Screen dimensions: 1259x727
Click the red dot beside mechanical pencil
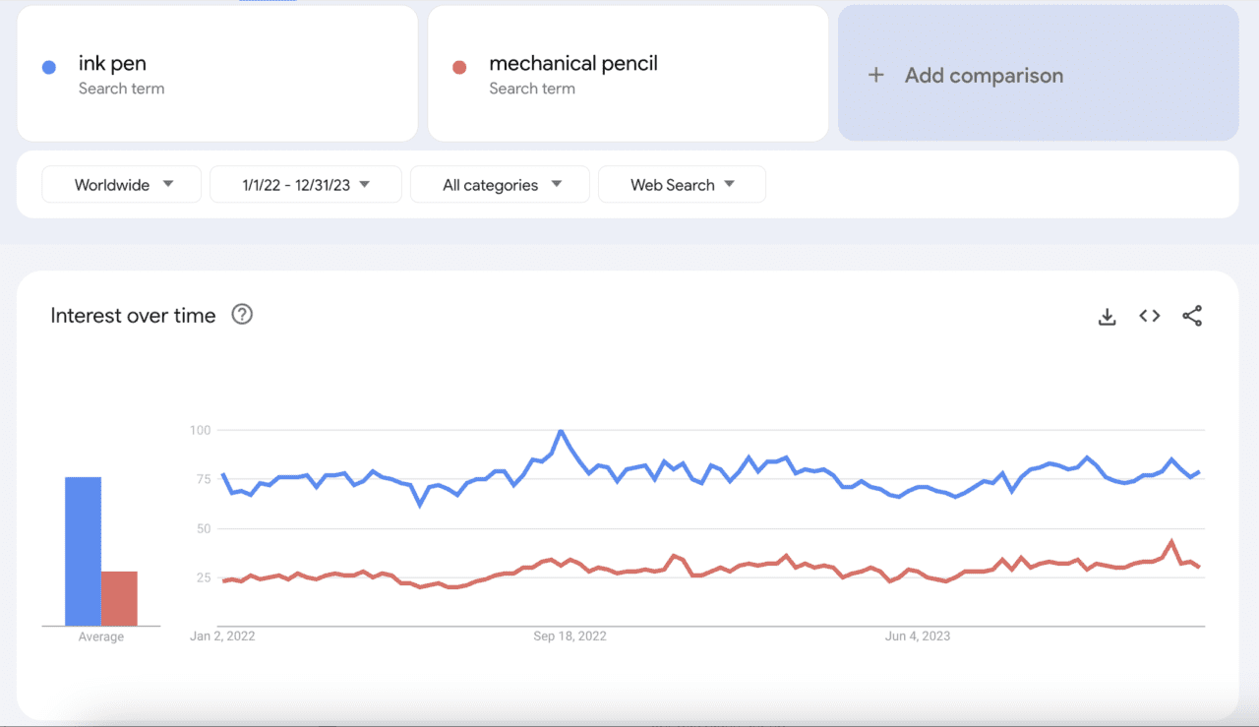click(459, 68)
